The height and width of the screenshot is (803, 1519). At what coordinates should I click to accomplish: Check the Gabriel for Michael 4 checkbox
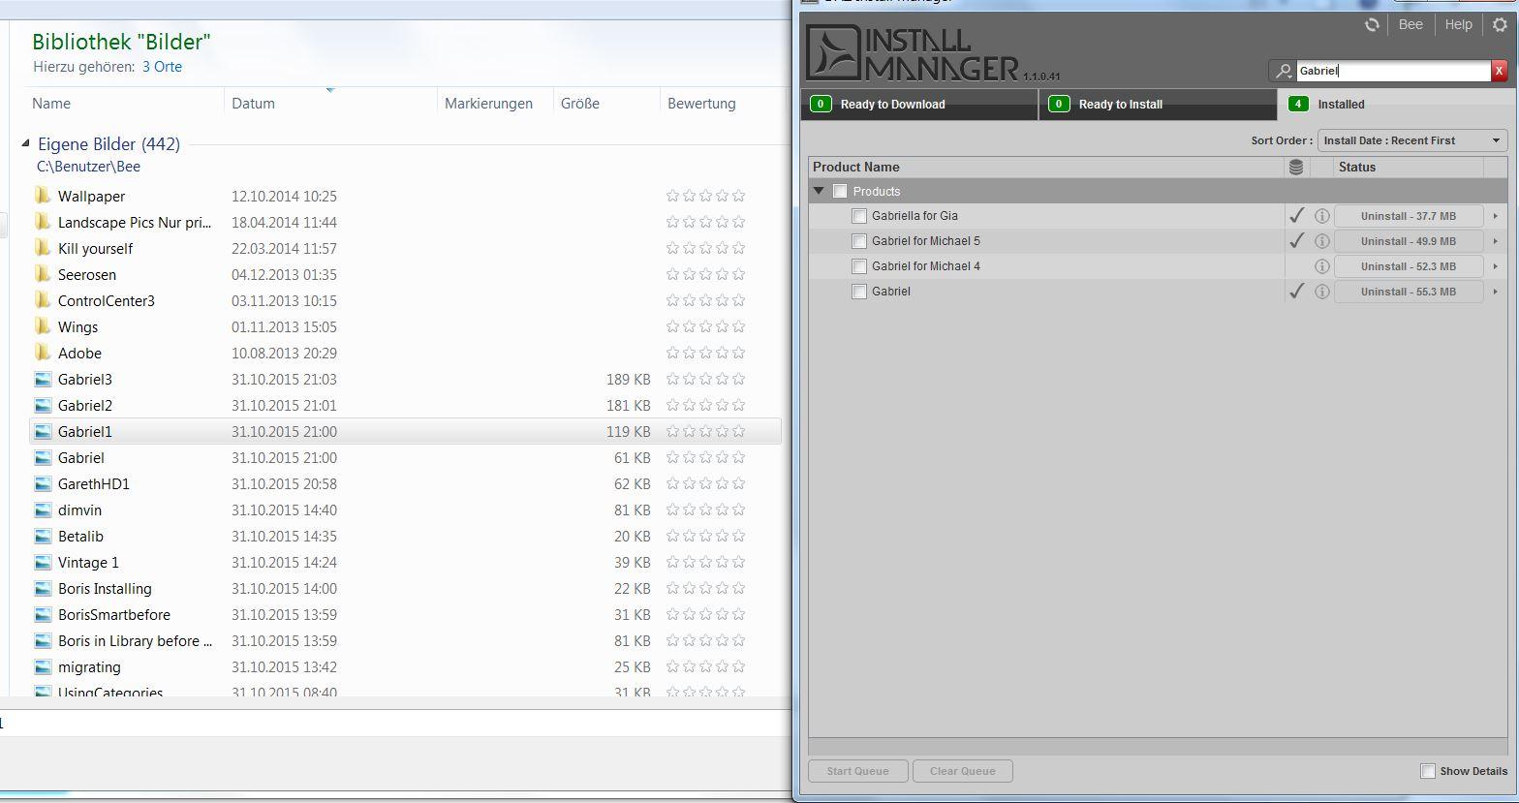point(858,266)
